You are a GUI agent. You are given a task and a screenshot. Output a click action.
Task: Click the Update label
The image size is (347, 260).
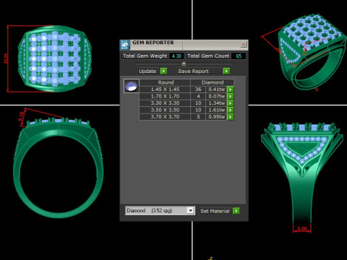coord(147,71)
